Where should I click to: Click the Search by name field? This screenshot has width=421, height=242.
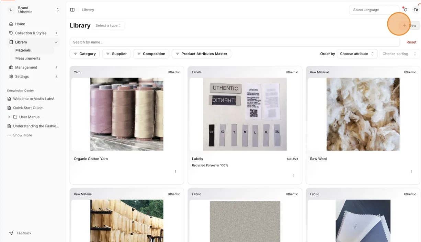point(235,42)
